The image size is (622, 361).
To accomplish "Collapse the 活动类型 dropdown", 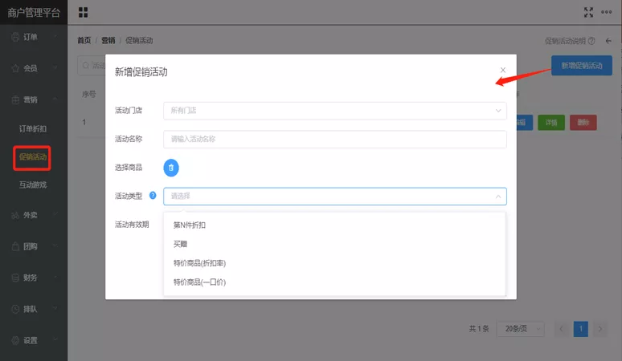I will (497, 197).
